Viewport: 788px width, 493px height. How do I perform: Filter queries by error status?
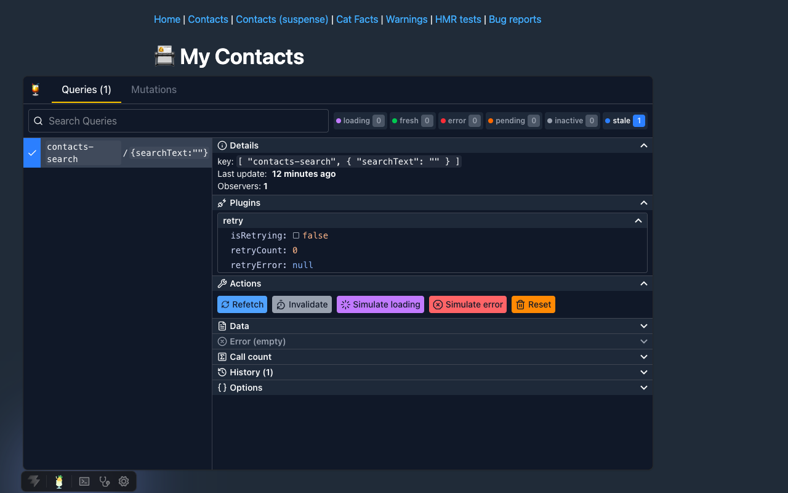click(460, 121)
